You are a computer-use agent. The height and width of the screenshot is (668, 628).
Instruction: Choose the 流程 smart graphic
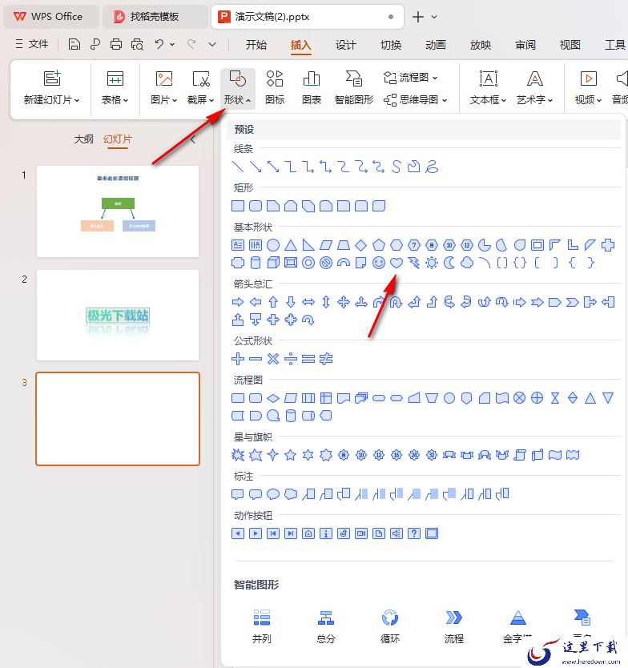[453, 626]
